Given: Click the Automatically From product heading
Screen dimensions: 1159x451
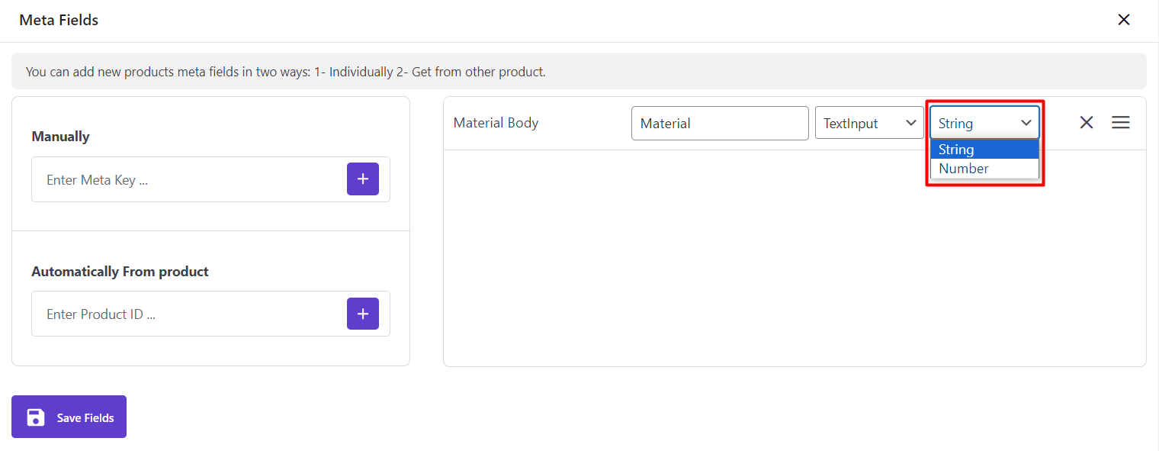Looking at the screenshot, I should [120, 272].
